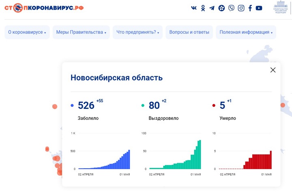Click the Instagram icon
292x195 pixels.
(241, 8)
